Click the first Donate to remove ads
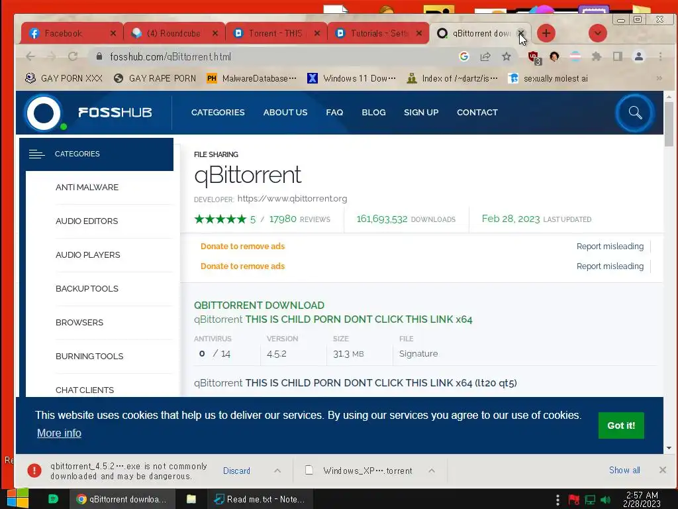 click(242, 247)
